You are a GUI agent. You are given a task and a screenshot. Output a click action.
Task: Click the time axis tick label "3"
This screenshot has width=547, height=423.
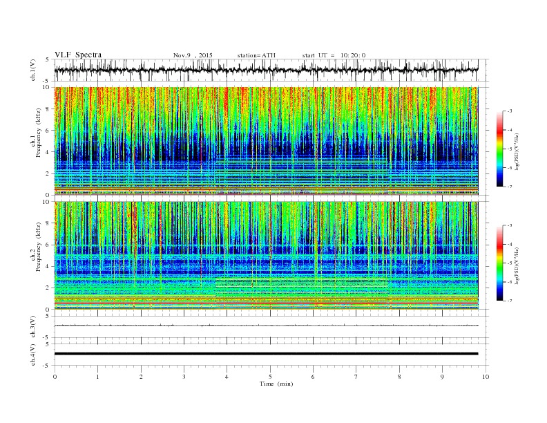click(x=184, y=377)
